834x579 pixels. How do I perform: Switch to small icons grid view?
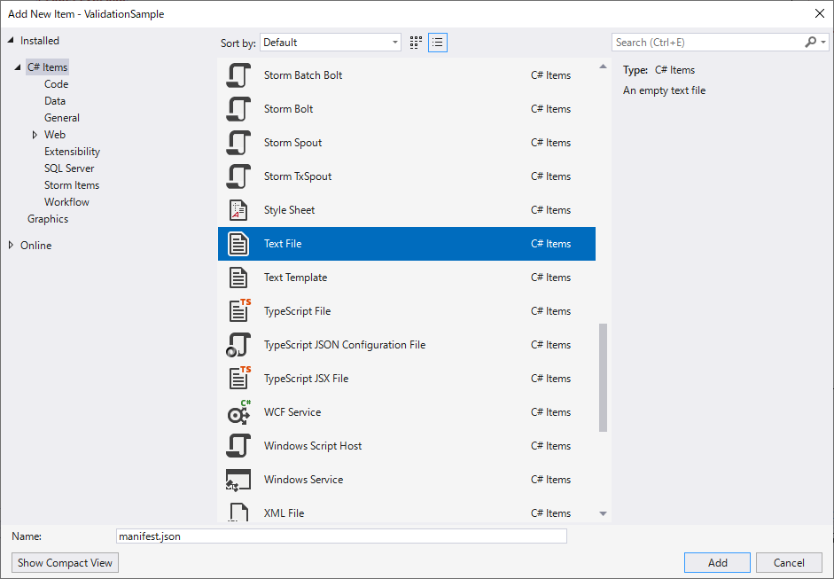click(416, 43)
